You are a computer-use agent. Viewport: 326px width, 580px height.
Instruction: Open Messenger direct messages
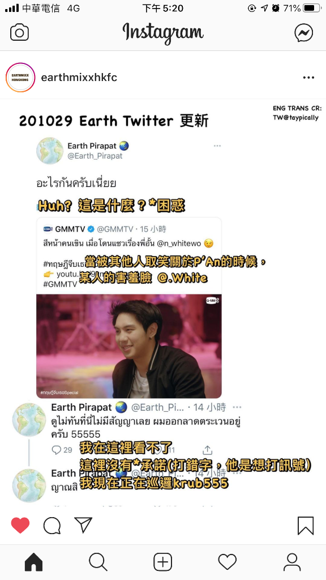click(x=303, y=33)
